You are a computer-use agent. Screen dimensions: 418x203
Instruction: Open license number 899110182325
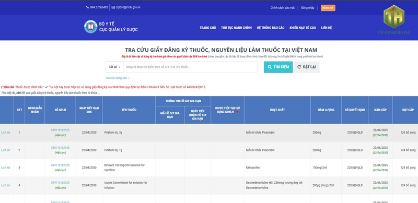(60, 165)
